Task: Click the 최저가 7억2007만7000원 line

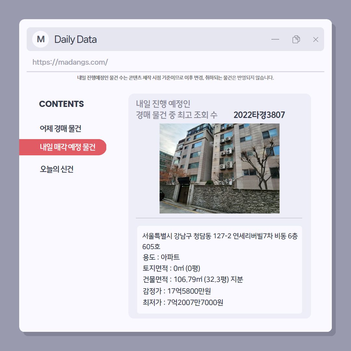Action: coord(183,302)
